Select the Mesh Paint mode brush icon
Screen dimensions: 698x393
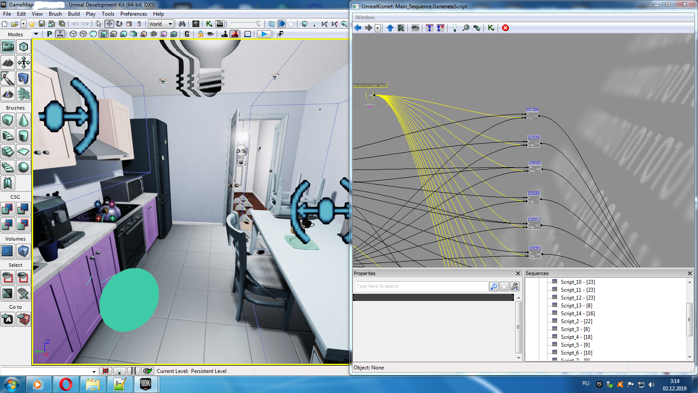coord(8,78)
